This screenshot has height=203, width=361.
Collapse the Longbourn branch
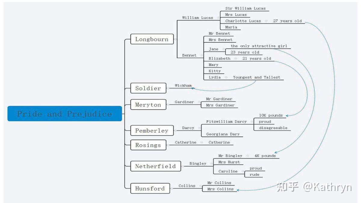pos(176,39)
